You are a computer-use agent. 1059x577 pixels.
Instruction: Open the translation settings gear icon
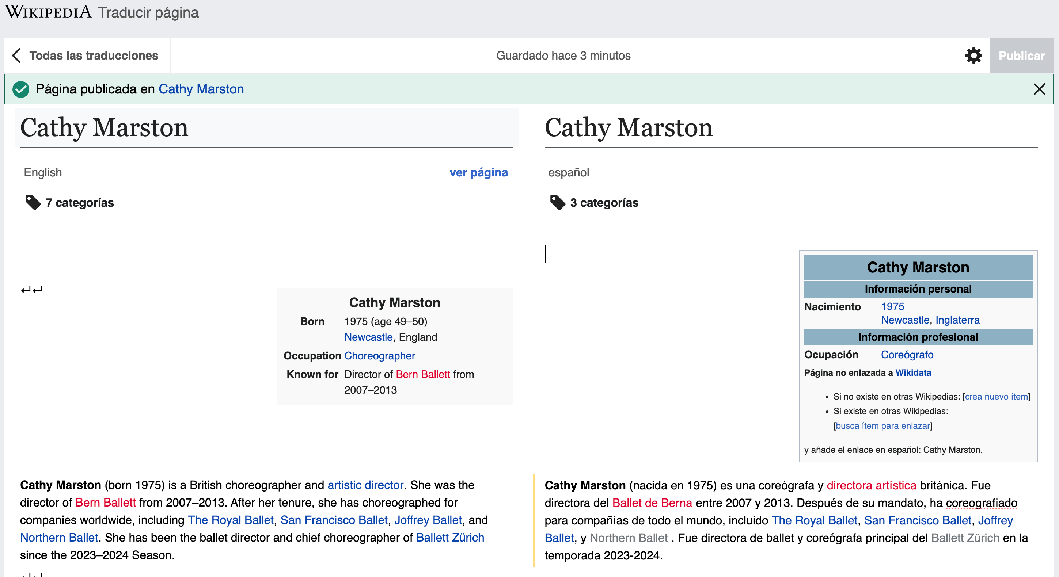pos(973,56)
